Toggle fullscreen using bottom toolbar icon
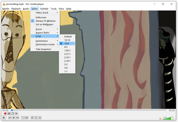This screenshot has width=178, height=122. click(23, 118)
